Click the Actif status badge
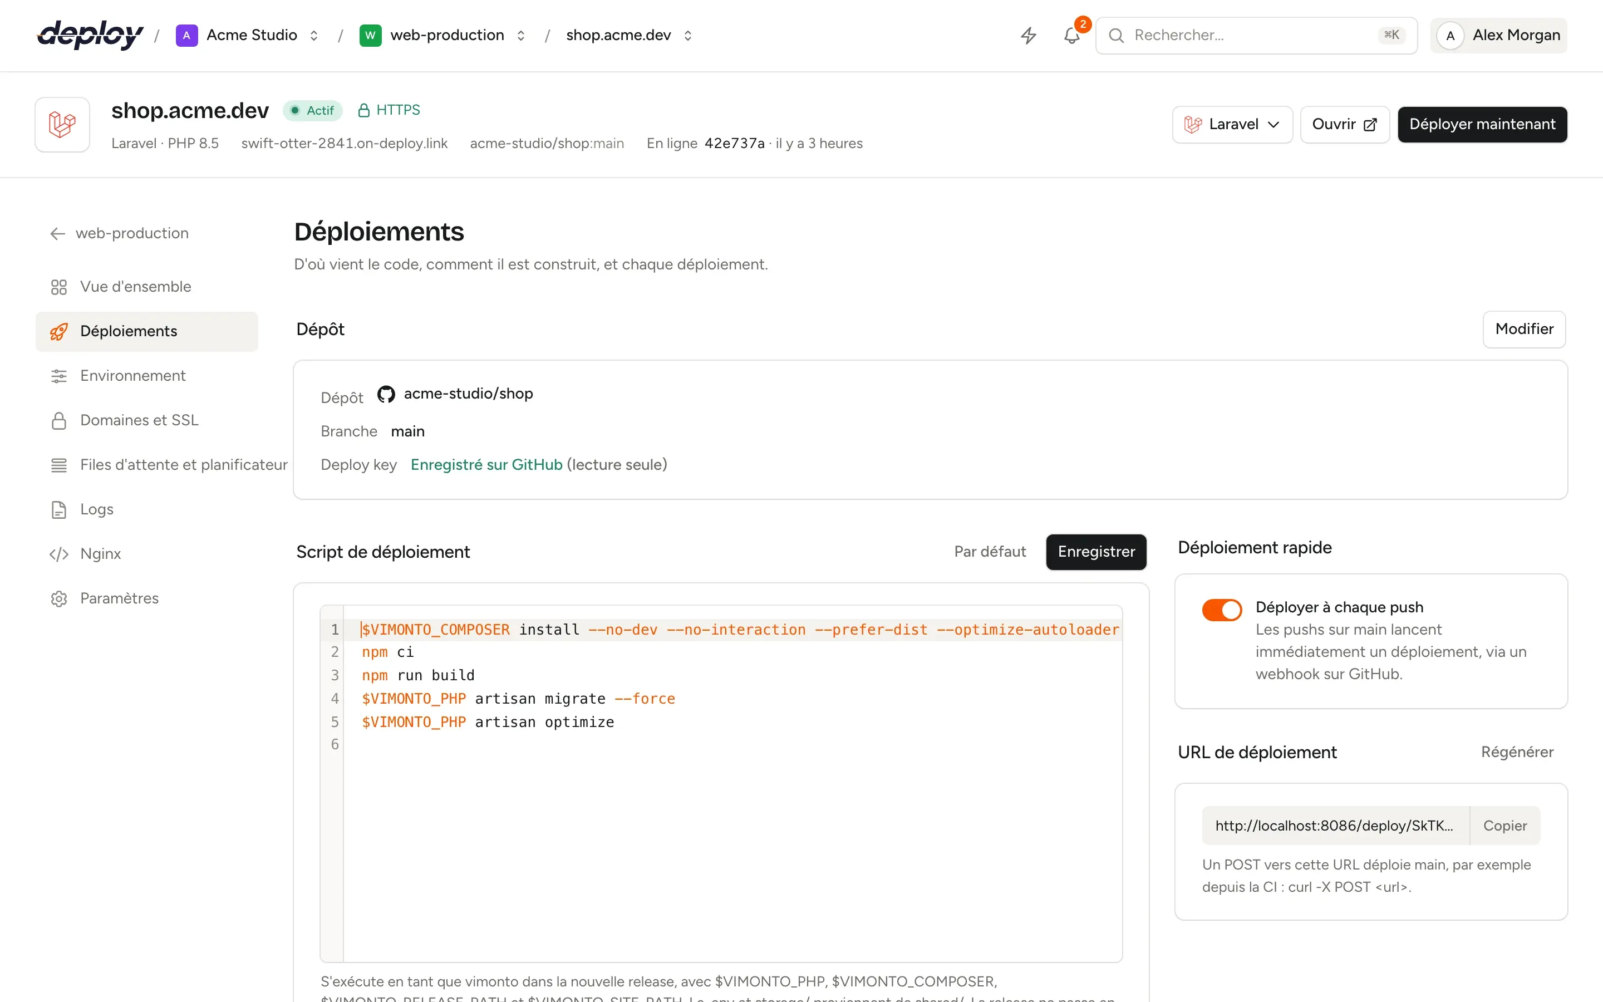 coord(313,111)
